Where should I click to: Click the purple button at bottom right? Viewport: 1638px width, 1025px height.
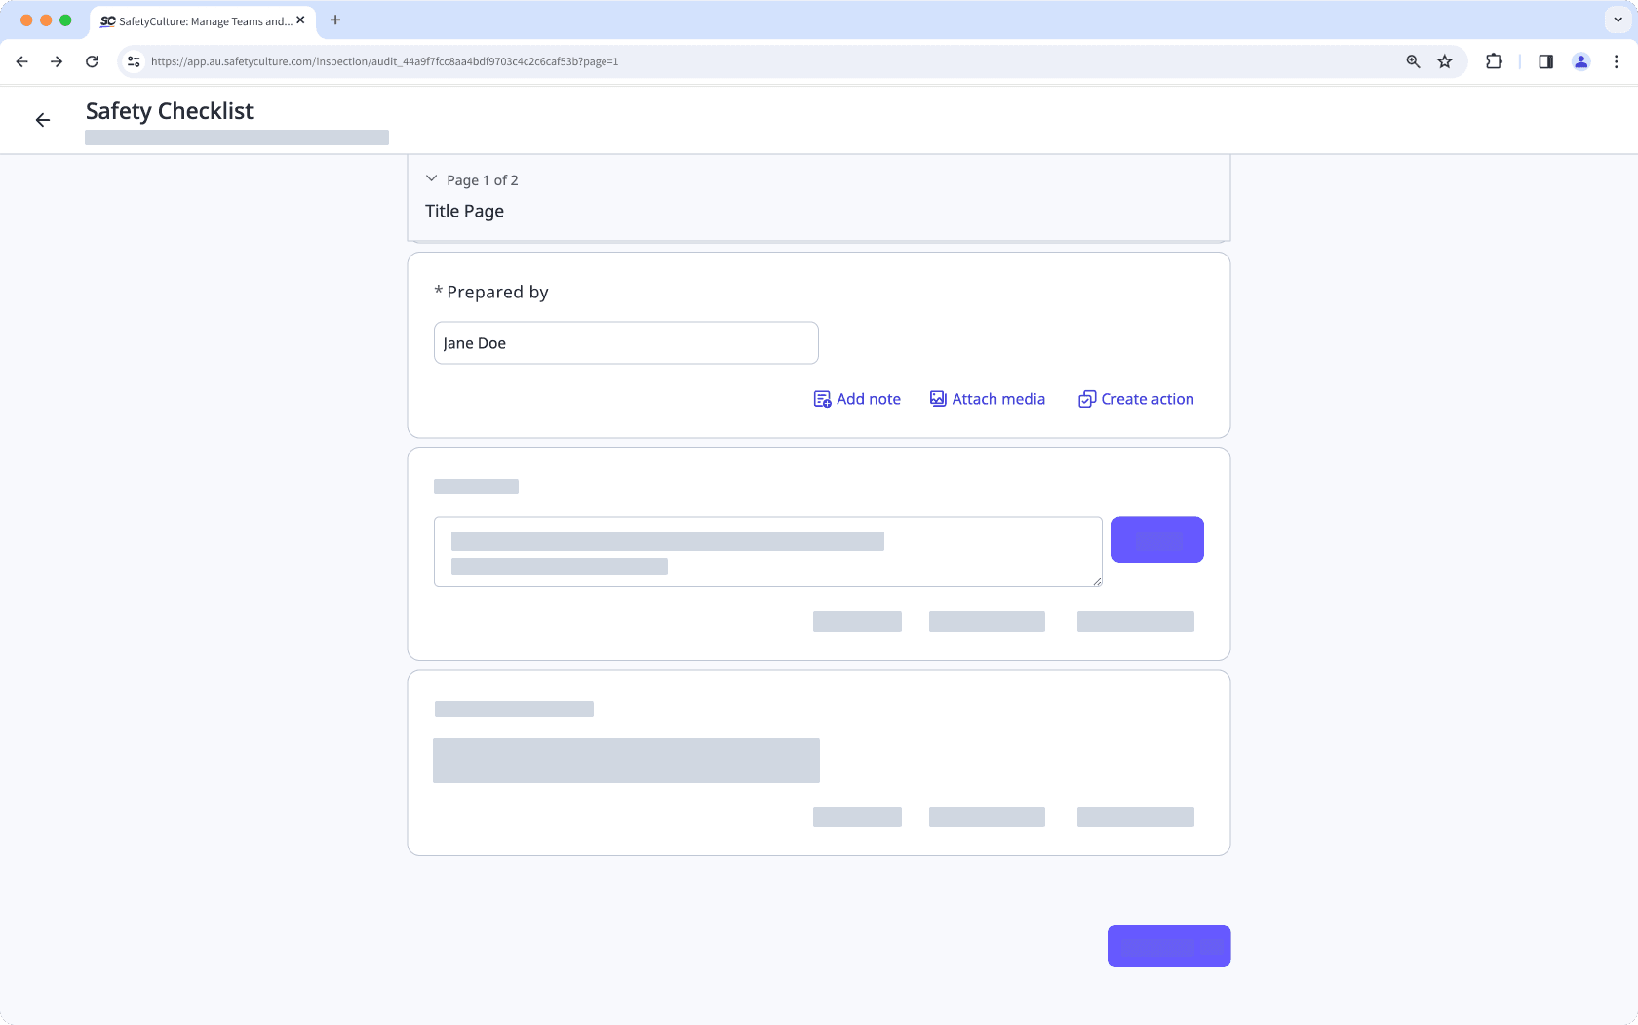[1168, 946]
